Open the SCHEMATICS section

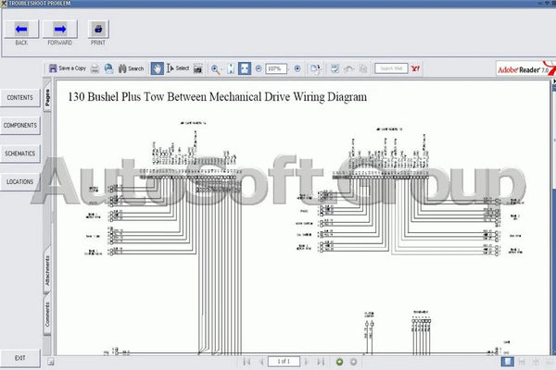click(20, 154)
